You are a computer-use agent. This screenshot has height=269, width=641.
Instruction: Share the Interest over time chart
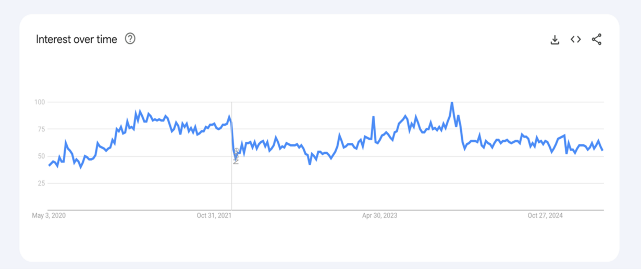pyautogui.click(x=597, y=40)
